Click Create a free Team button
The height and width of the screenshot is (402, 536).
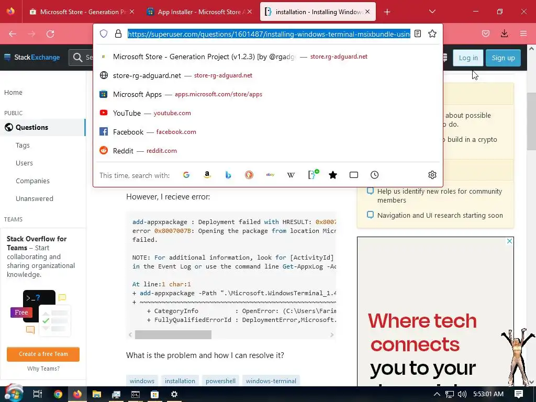[x=43, y=354]
